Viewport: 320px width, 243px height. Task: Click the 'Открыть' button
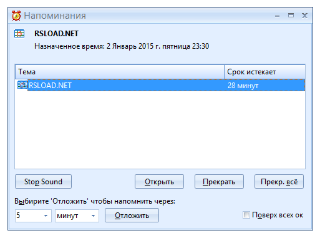[159, 182]
